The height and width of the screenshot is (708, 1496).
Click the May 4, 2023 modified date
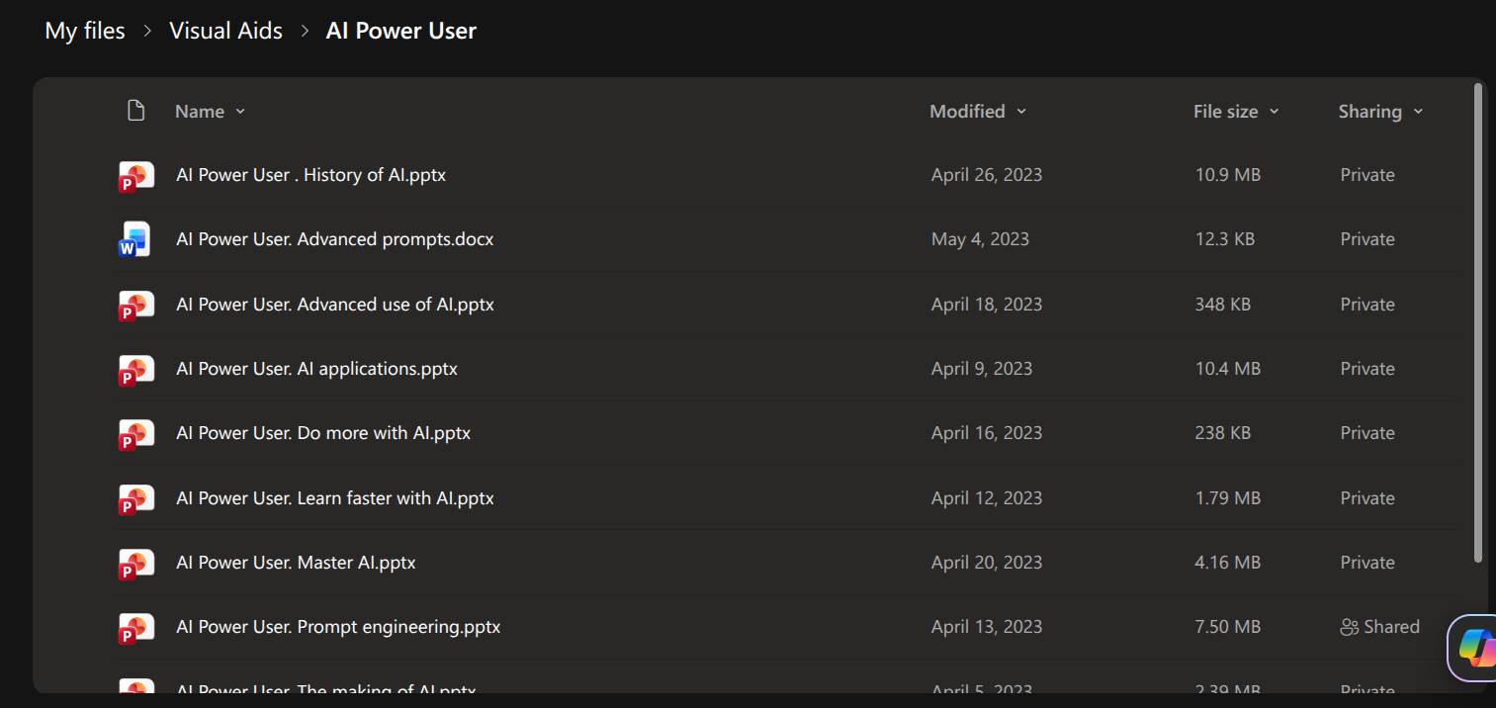pyautogui.click(x=980, y=239)
